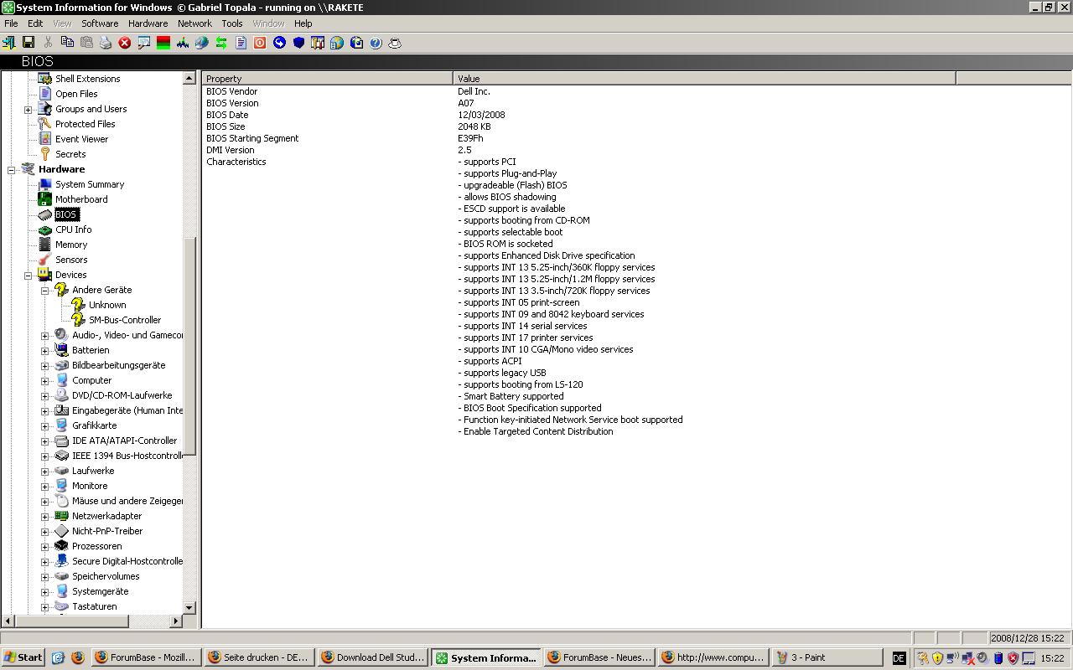Viewport: 1073px width, 670px height.
Task: Click the tools options toolbar icon
Action: point(318,43)
